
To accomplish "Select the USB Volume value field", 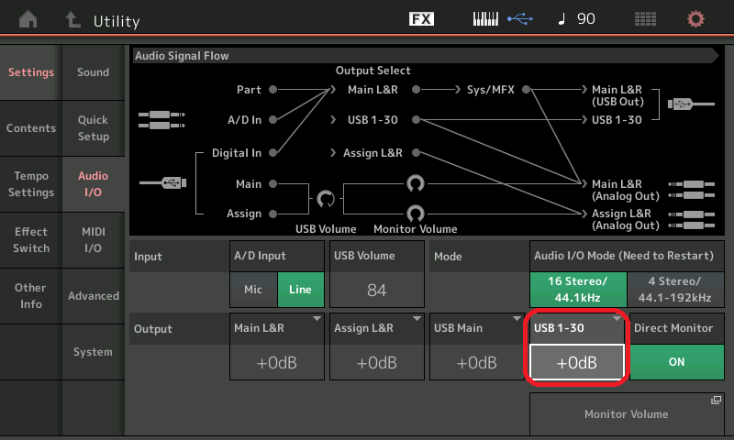I will 376,290.
